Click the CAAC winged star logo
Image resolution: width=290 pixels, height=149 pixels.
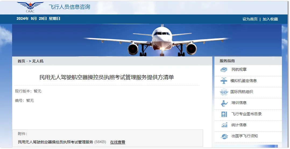click(x=30, y=7)
